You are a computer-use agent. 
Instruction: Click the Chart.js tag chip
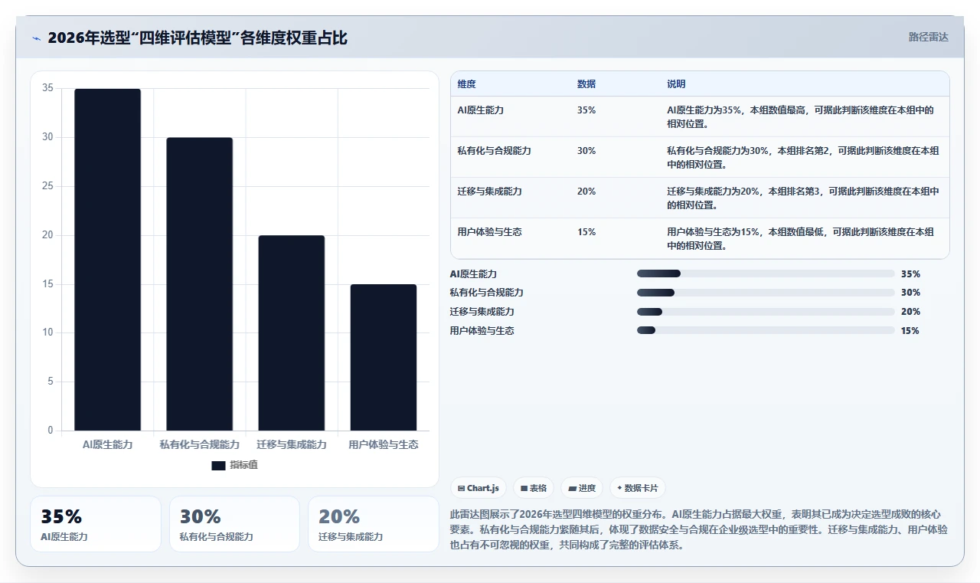tap(479, 488)
